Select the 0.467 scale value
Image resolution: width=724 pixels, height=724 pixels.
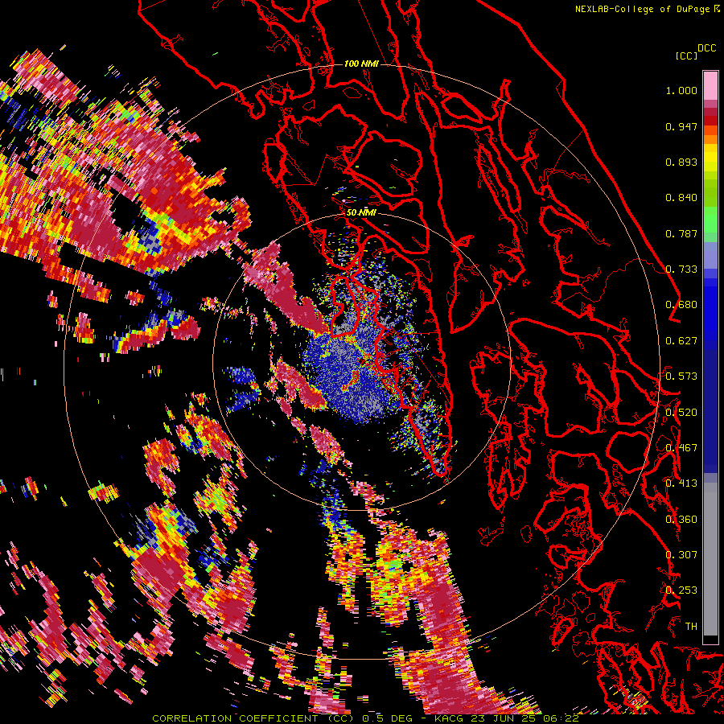(681, 448)
